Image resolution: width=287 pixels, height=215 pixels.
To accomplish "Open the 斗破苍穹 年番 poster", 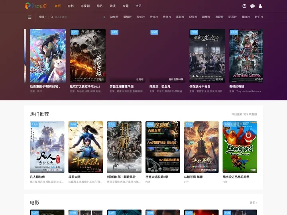I will 201,147.
